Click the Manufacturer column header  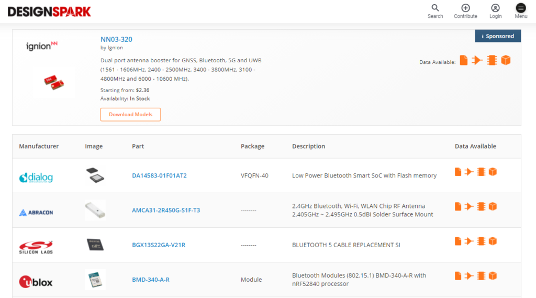39,146
